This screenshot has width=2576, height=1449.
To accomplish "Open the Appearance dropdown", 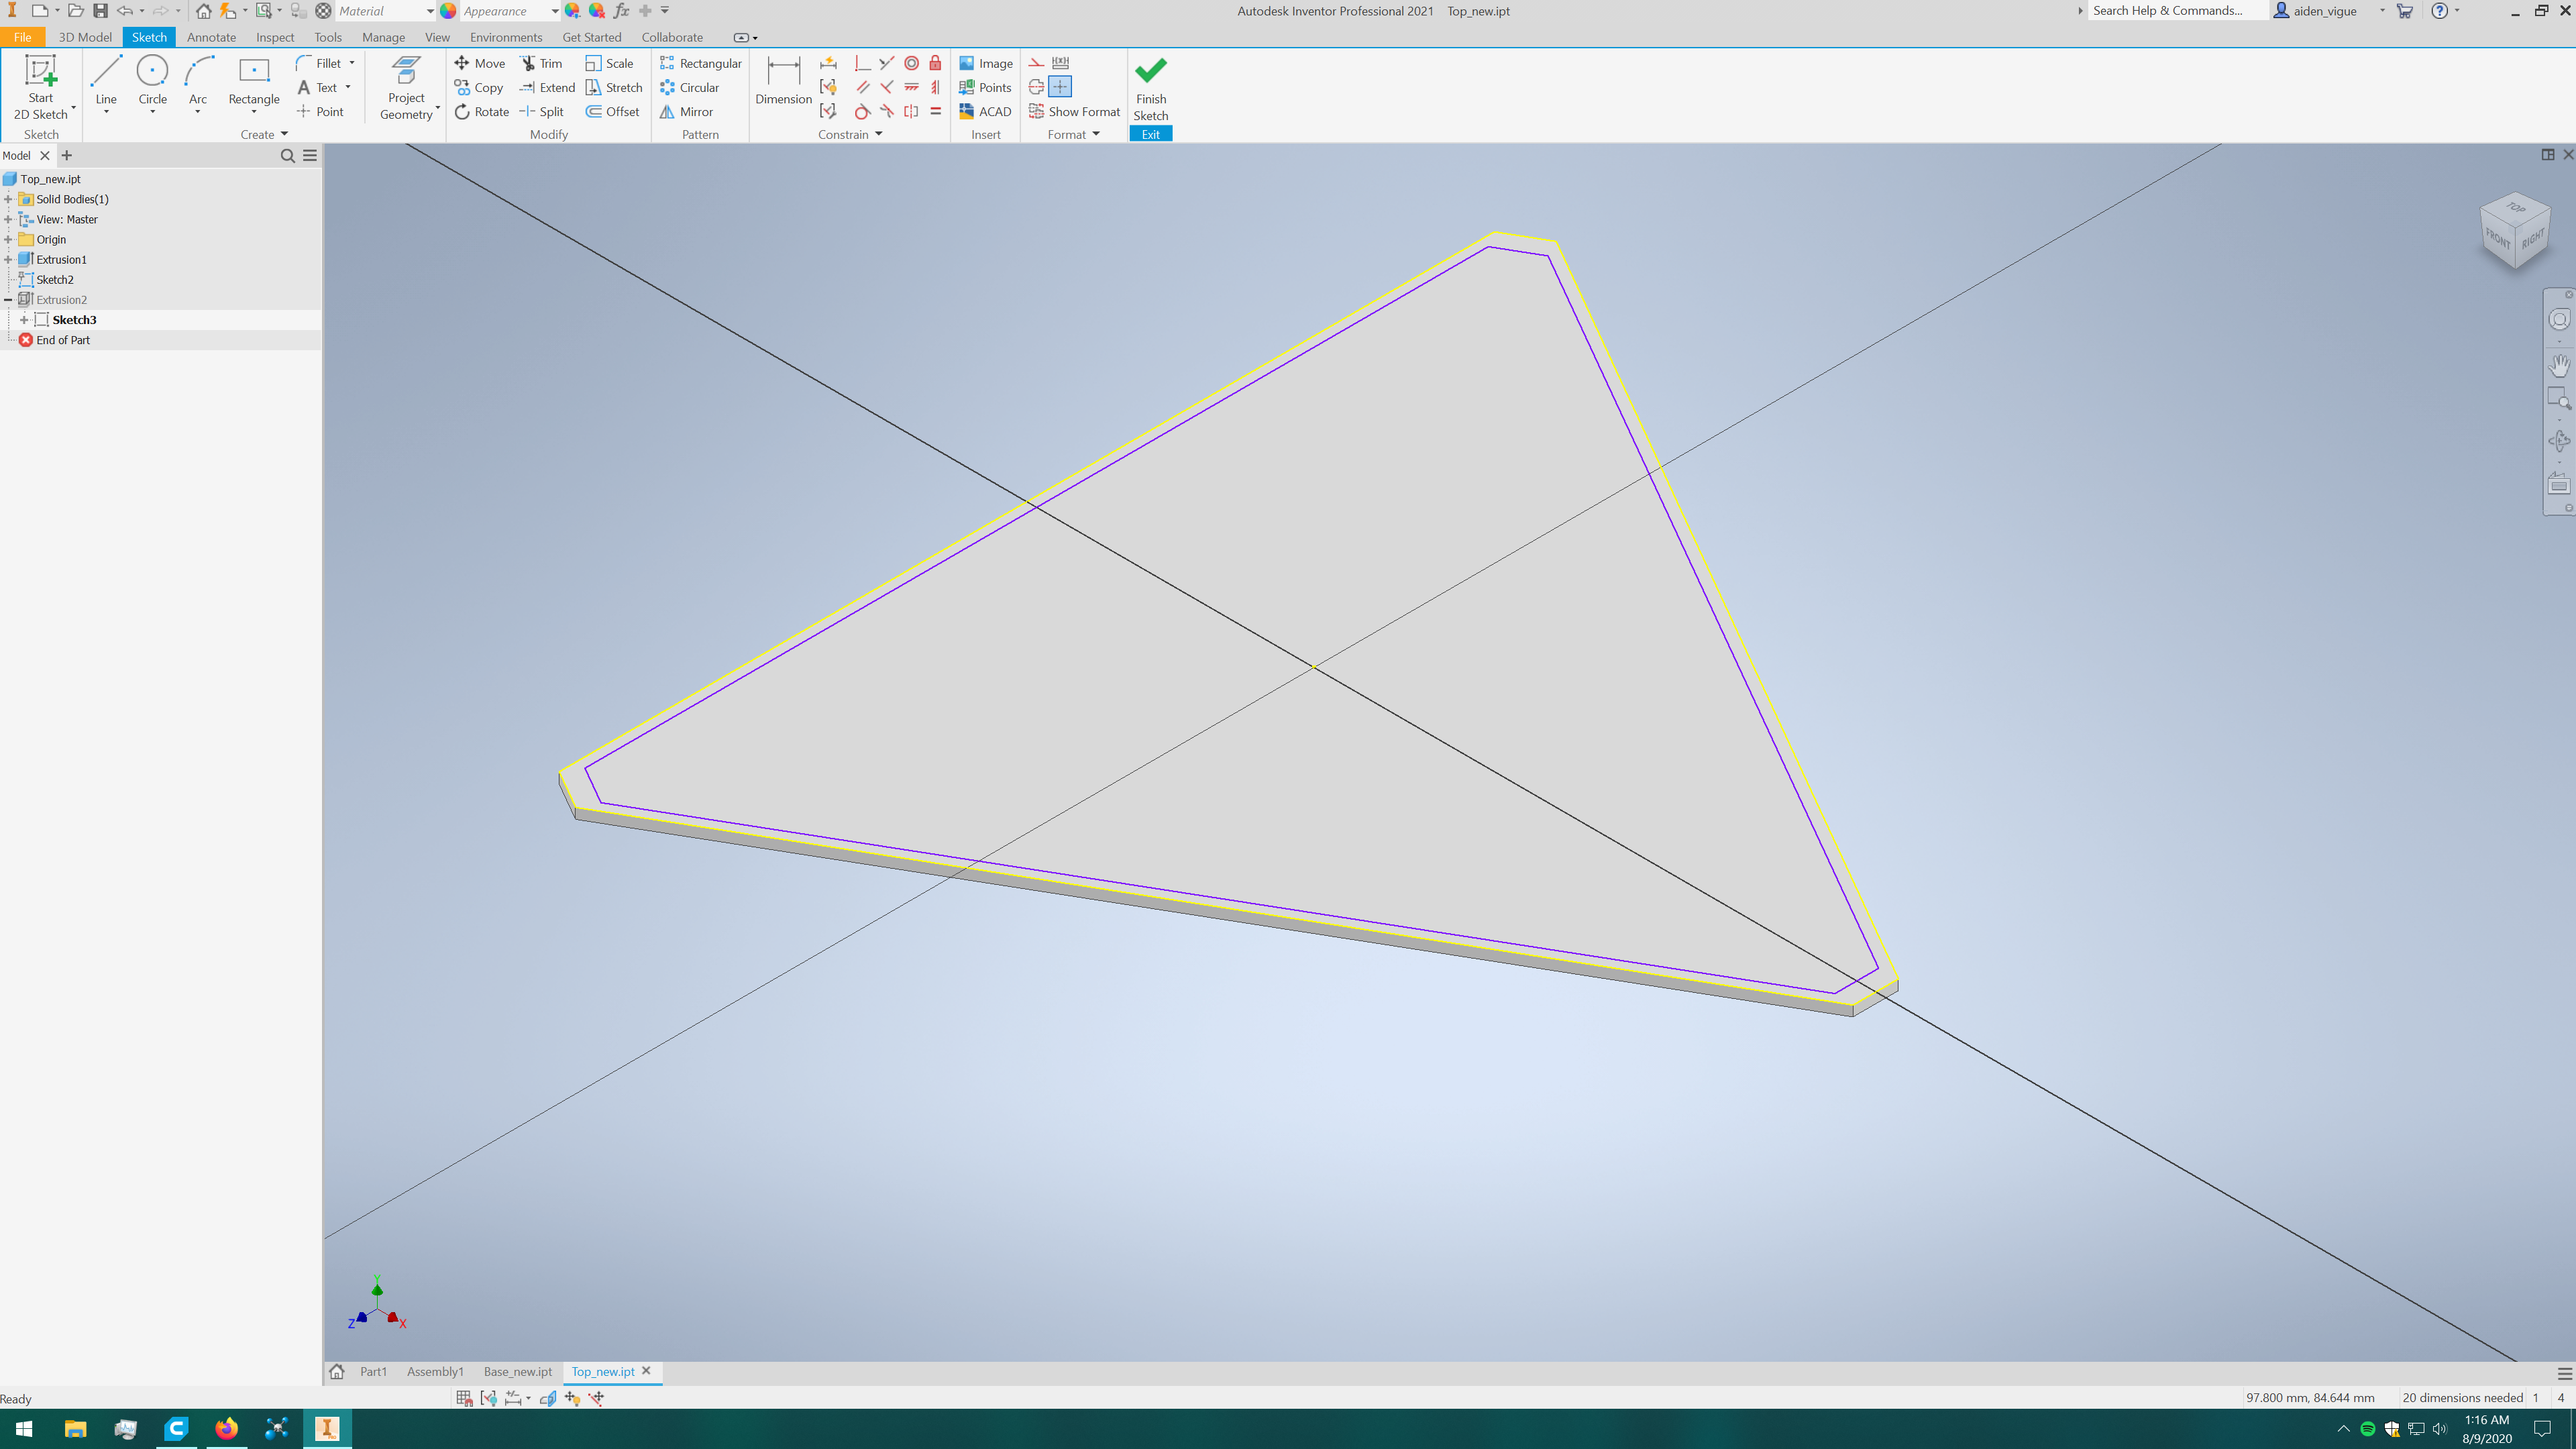I will tap(554, 11).
